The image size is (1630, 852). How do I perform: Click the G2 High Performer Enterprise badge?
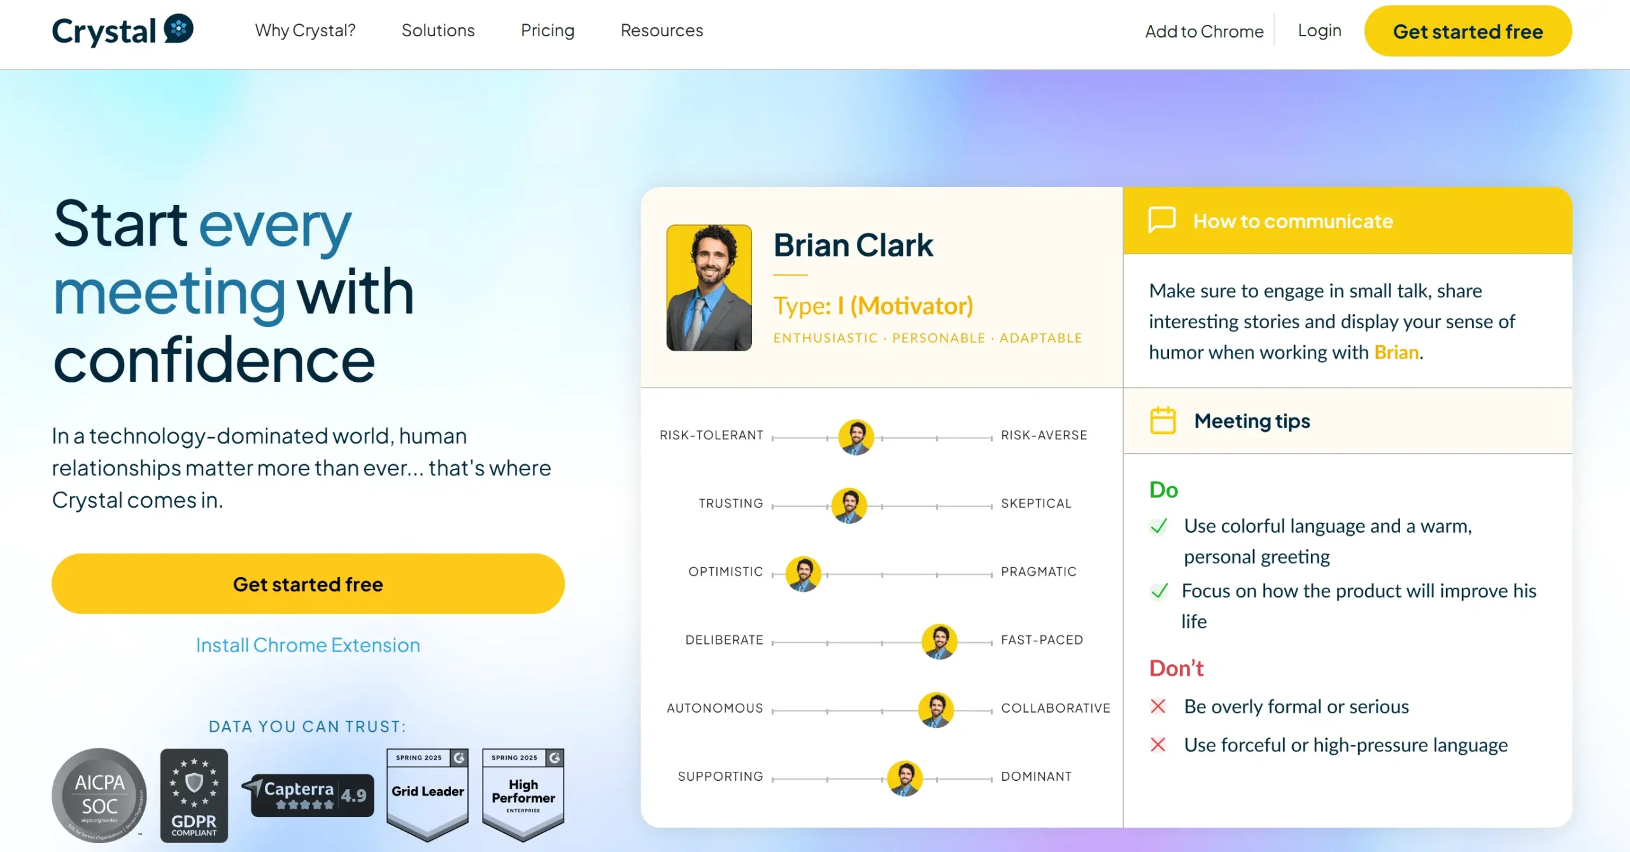523,795
